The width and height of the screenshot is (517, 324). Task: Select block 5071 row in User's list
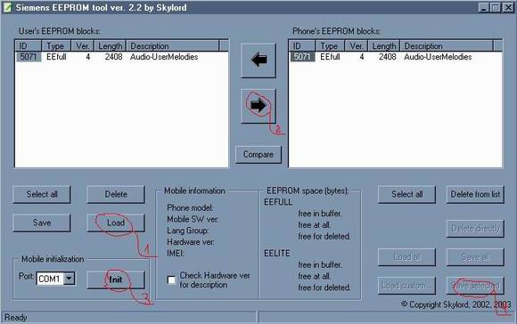(x=121, y=57)
